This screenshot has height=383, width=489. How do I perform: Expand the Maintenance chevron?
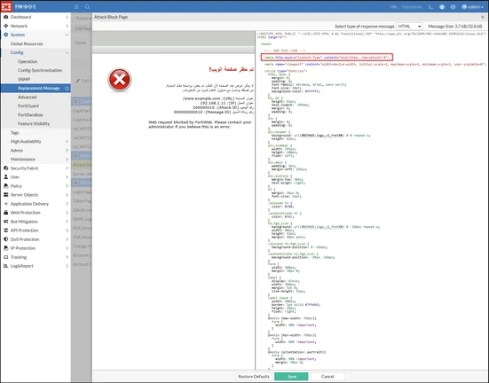(x=67, y=160)
